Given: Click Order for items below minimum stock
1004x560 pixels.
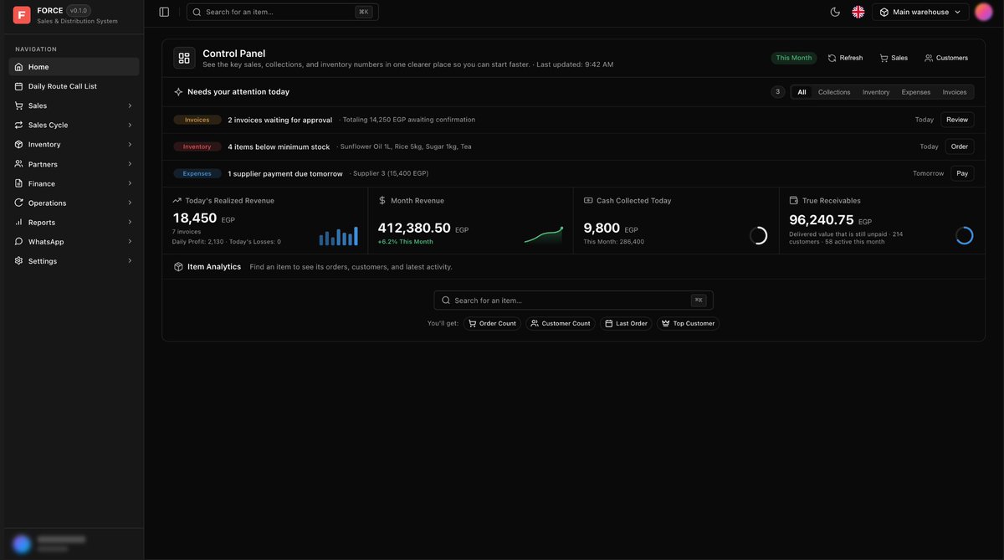Looking at the screenshot, I should (x=960, y=146).
